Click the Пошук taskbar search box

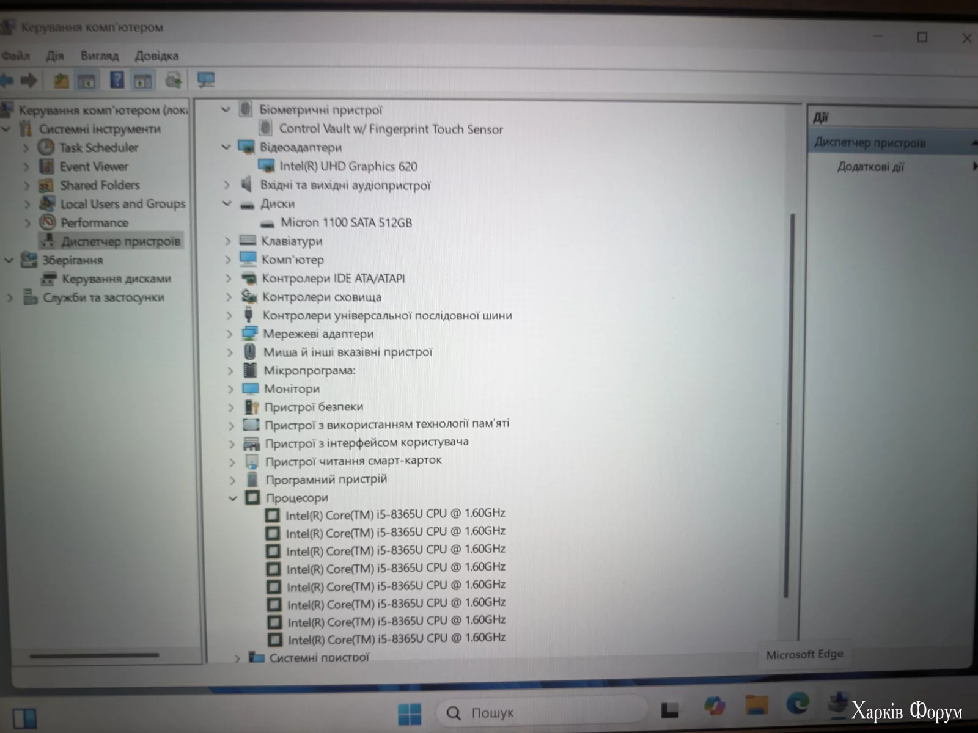pyautogui.click(x=541, y=712)
